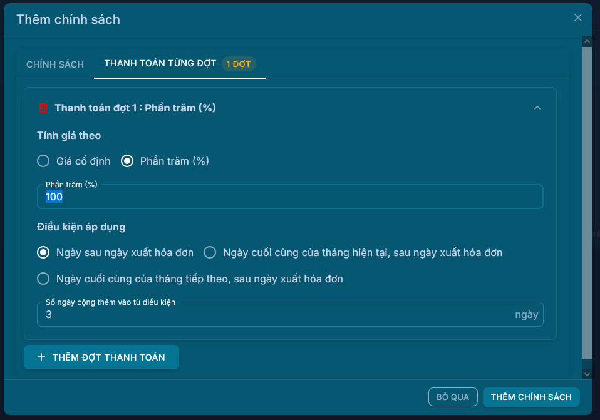The height and width of the screenshot is (420, 600).
Task: Switch to the CHÍNH SÁCH tab
Action: tap(55, 64)
